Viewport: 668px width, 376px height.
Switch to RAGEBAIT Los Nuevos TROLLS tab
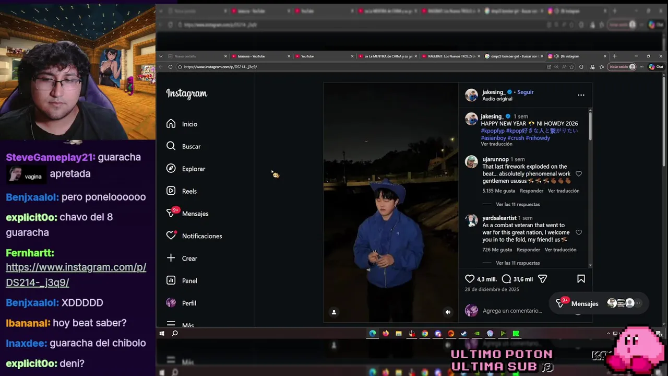click(450, 56)
